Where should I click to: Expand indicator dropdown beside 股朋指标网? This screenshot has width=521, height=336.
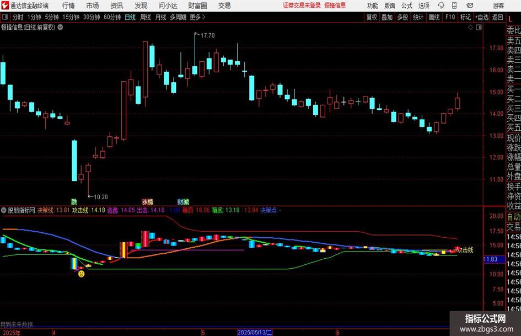tap(4, 210)
